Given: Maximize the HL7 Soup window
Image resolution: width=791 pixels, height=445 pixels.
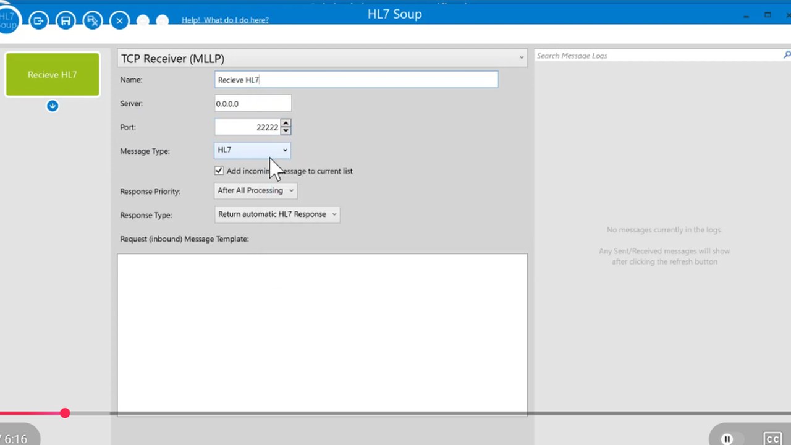Looking at the screenshot, I should [768, 15].
